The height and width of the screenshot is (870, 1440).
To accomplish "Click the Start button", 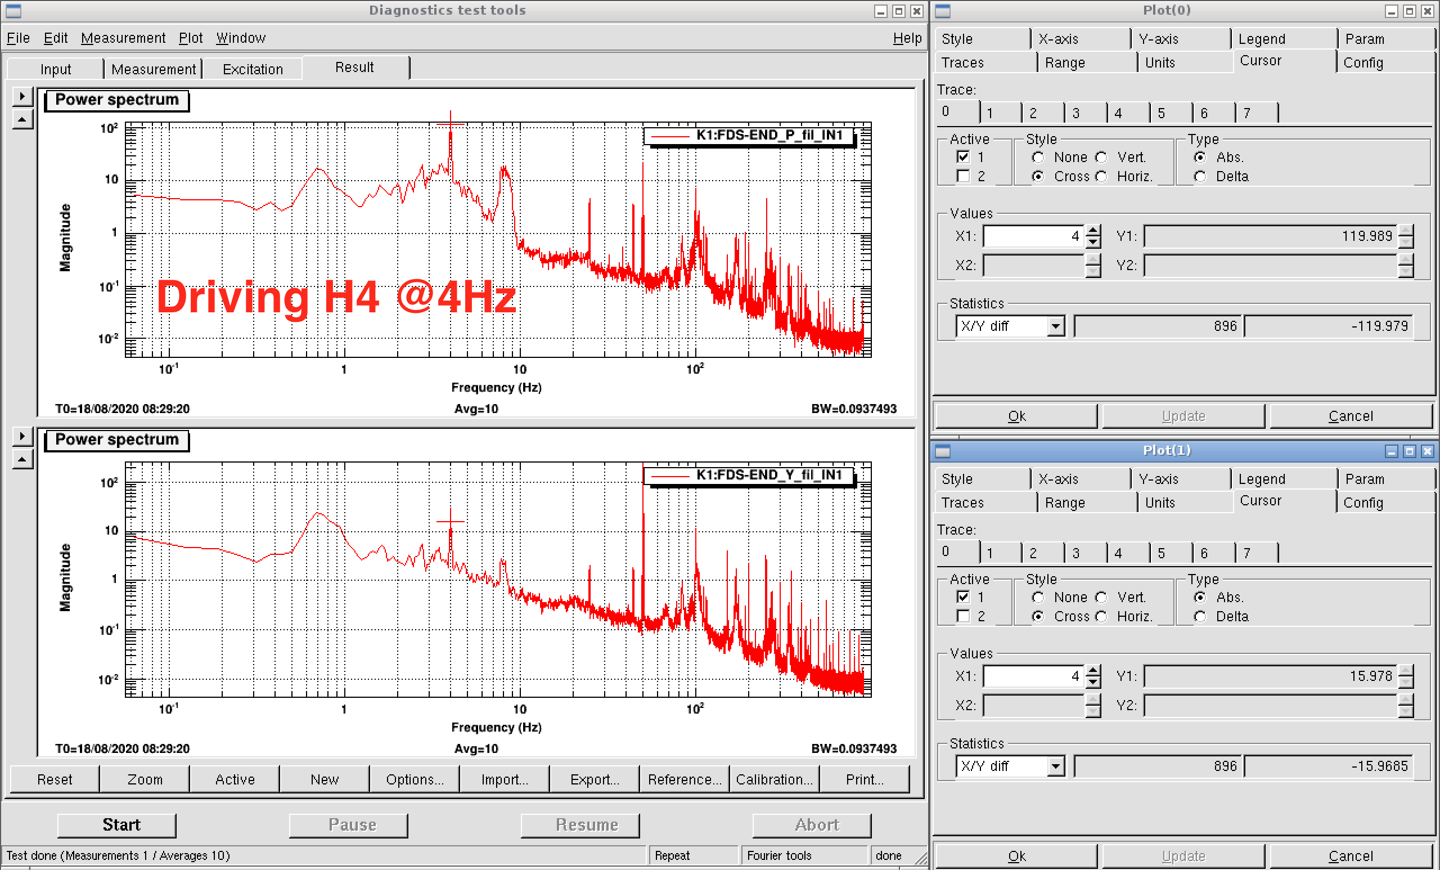I will pyautogui.click(x=117, y=825).
